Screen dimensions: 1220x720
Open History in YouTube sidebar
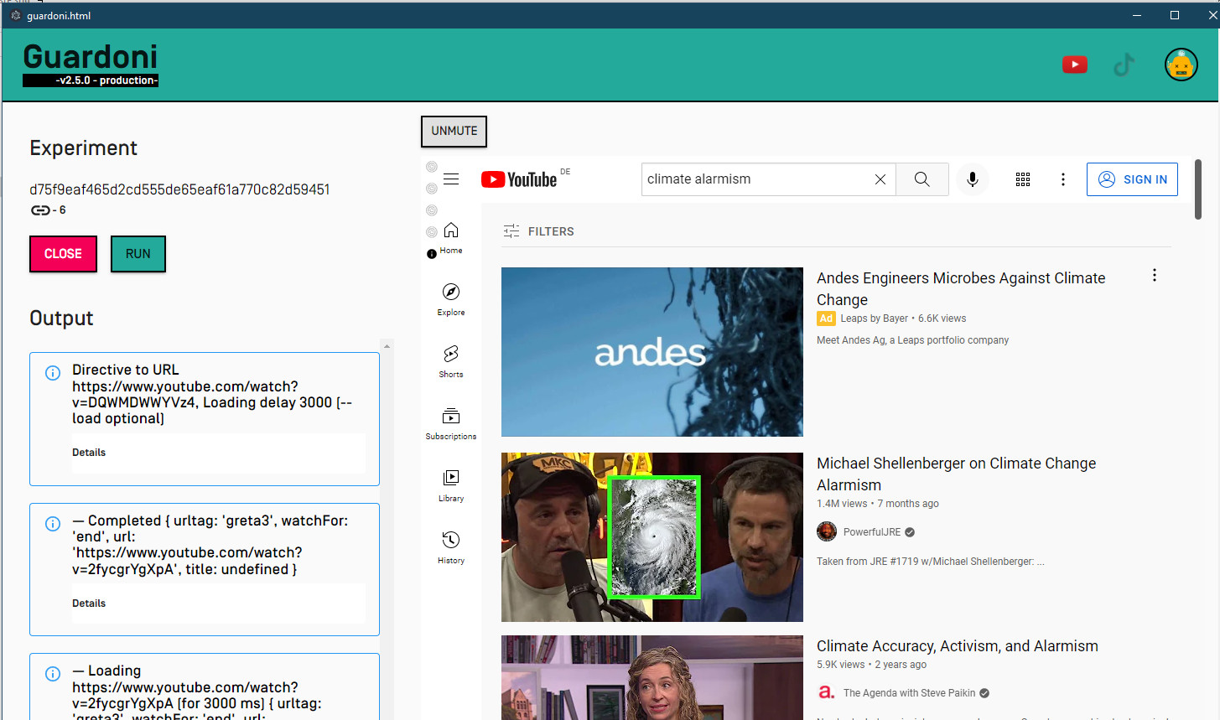[451, 547]
